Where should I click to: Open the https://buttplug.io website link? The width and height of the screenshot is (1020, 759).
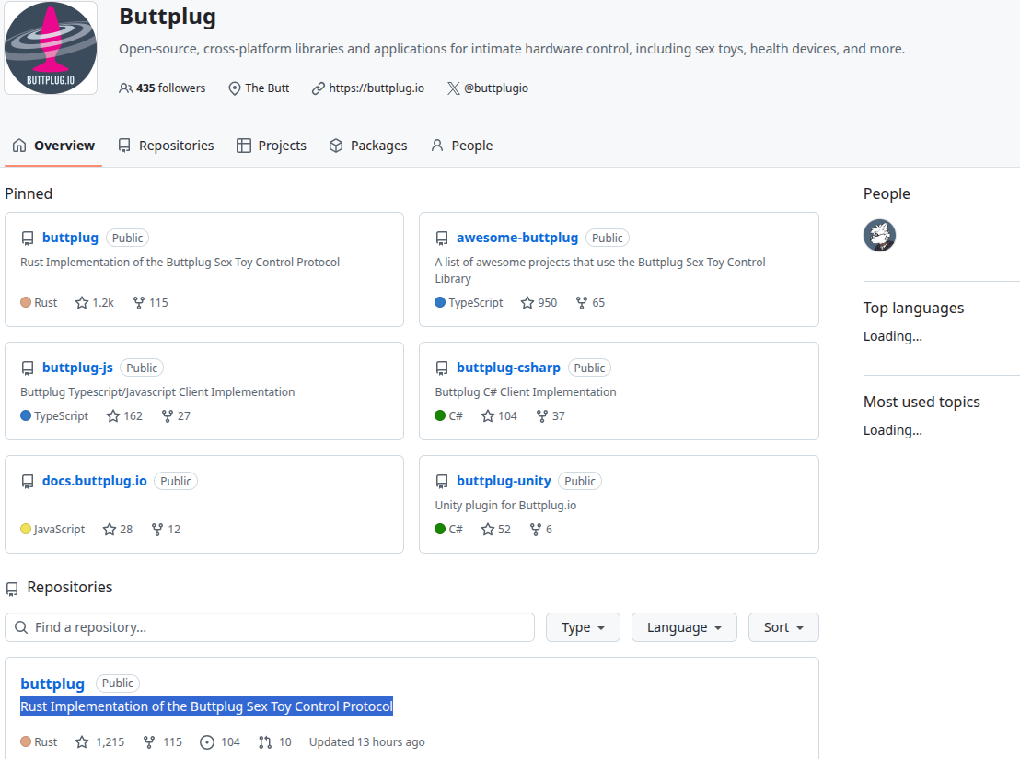(376, 88)
